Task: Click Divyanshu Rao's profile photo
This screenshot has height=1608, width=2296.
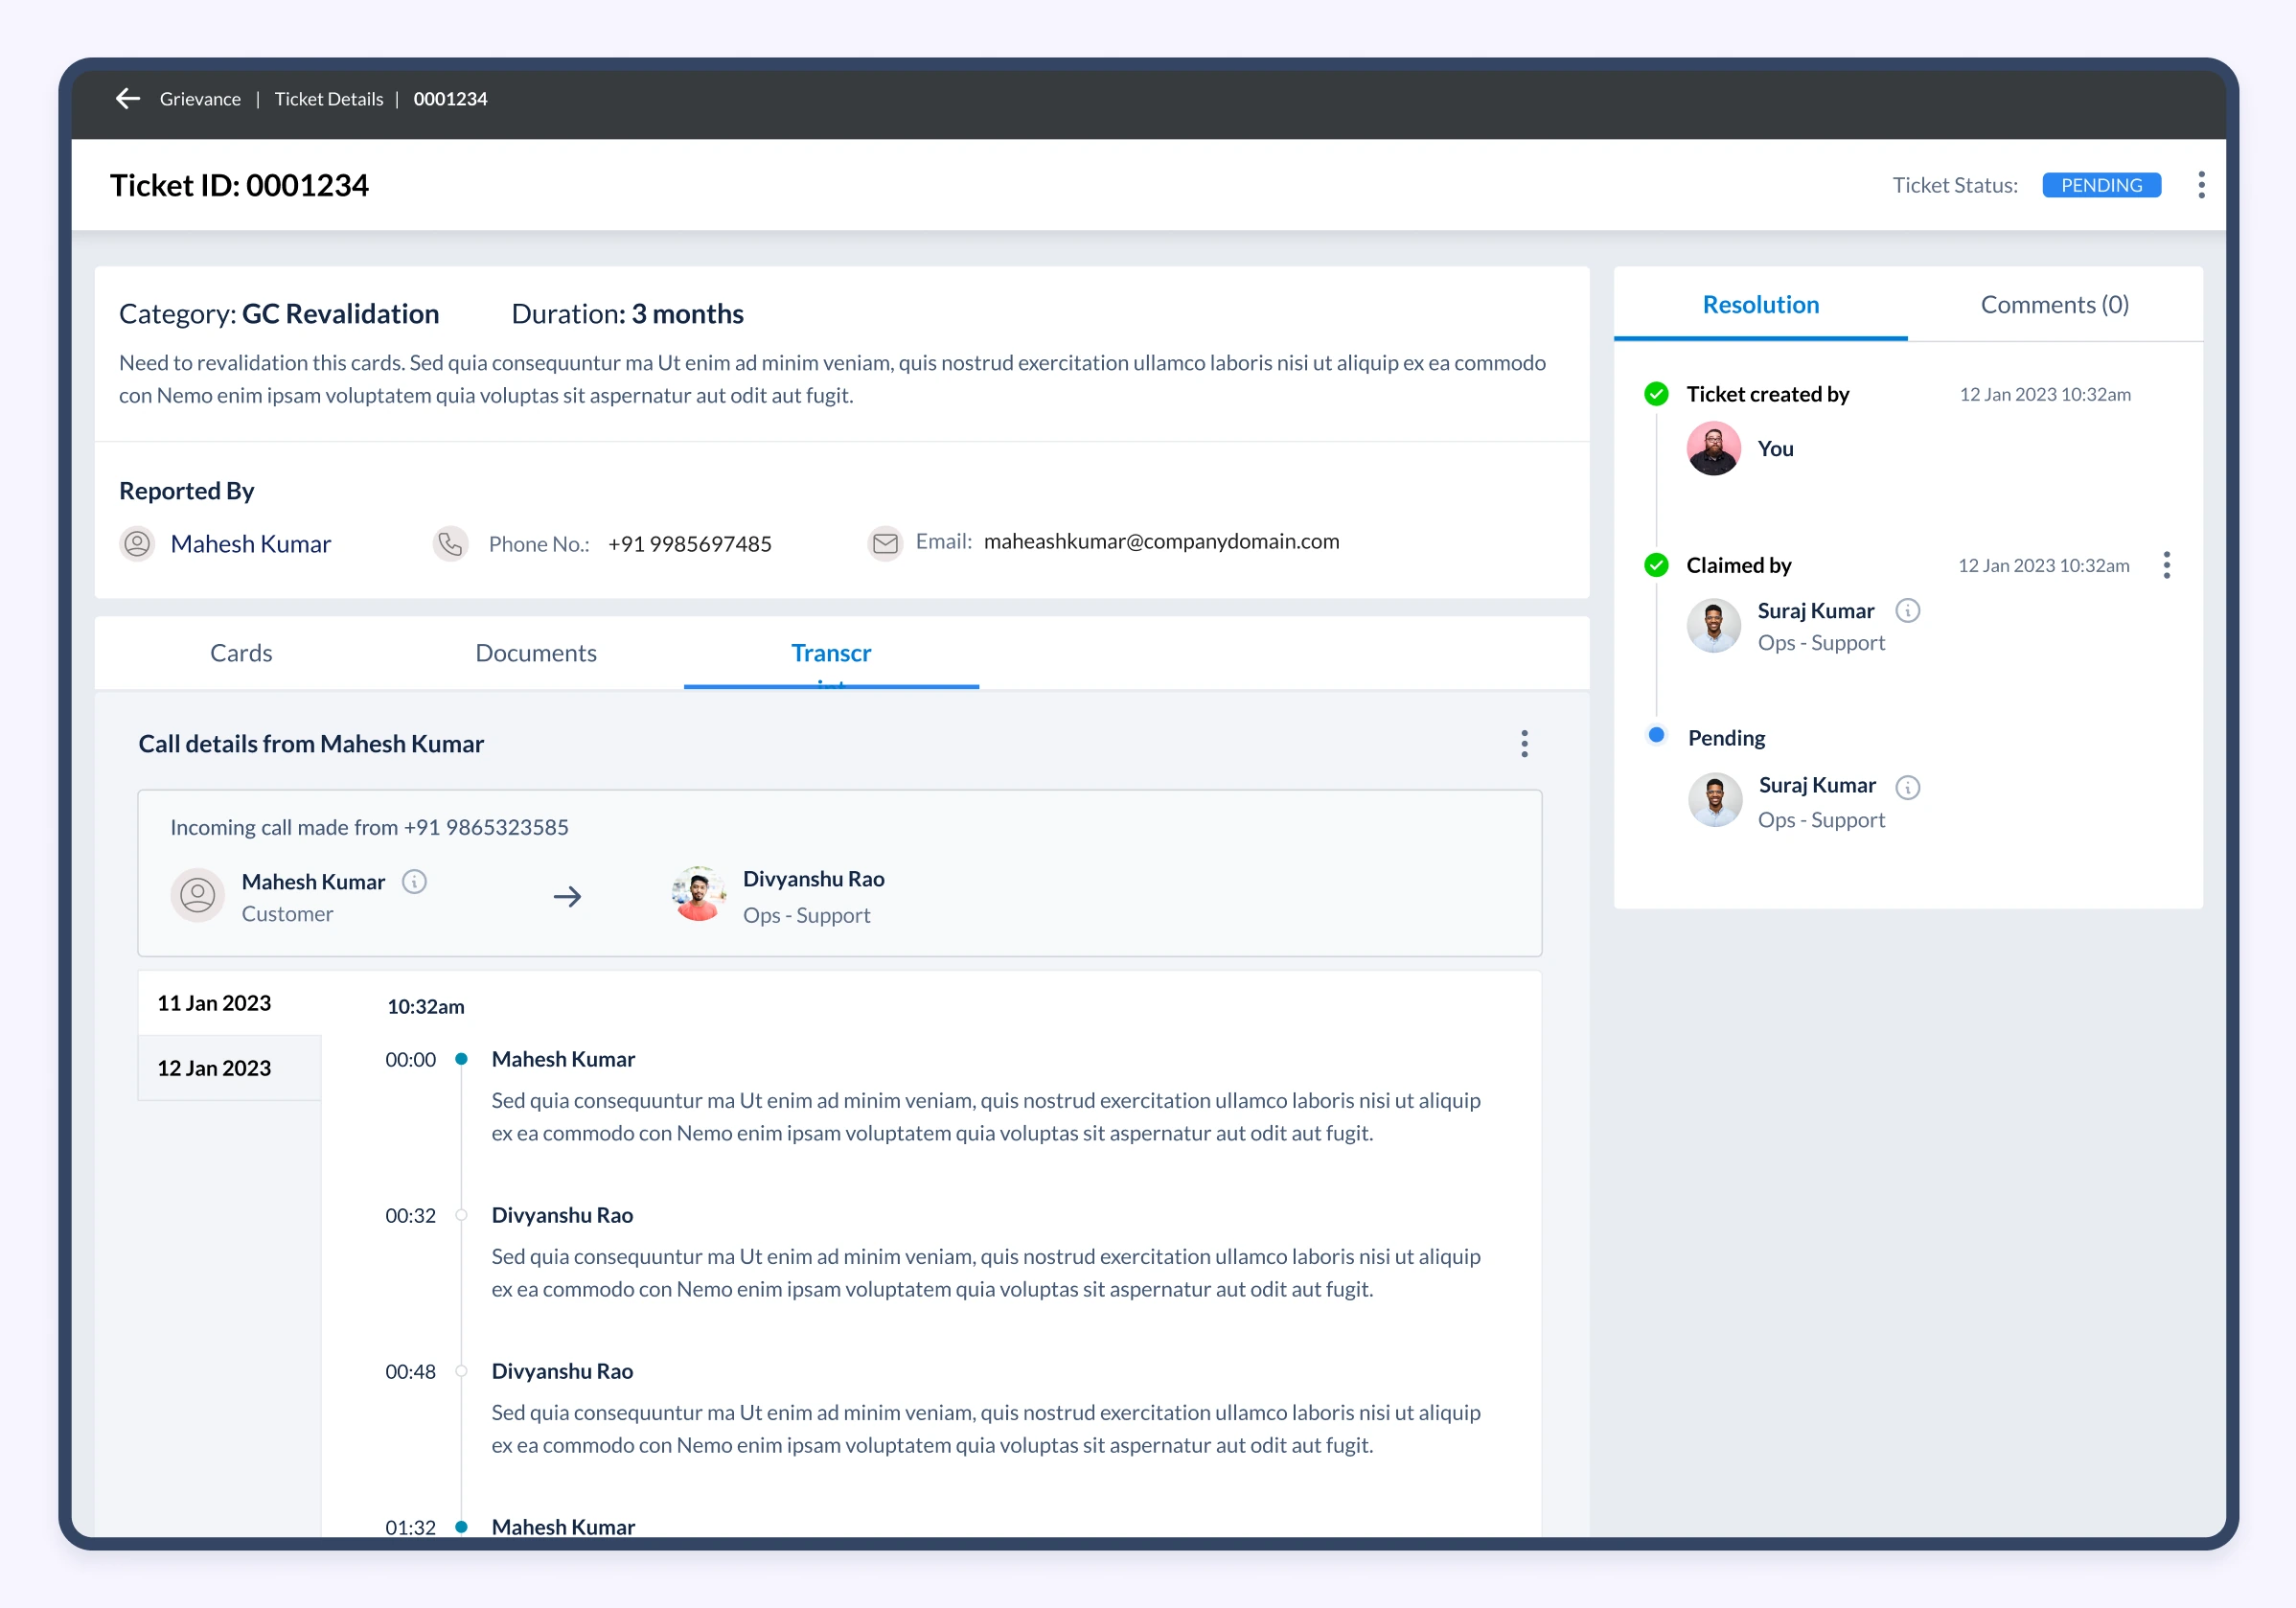Action: [698, 894]
